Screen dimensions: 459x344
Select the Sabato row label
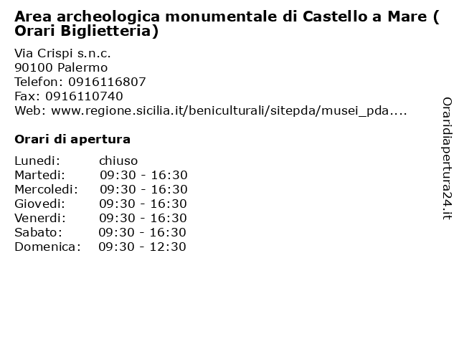tap(38, 232)
